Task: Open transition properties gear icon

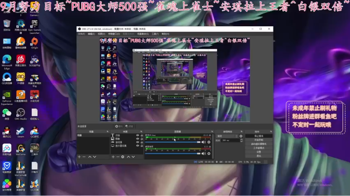Action: pos(241,136)
